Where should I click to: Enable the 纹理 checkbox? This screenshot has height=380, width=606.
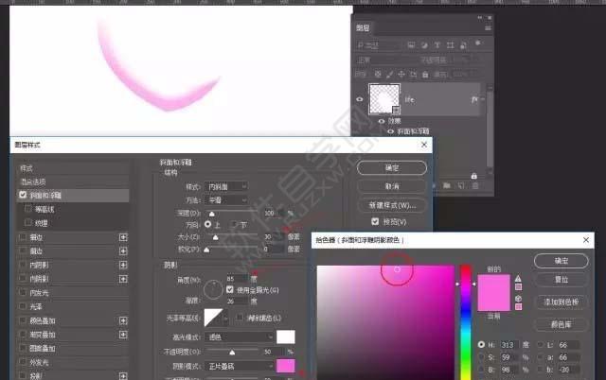pyautogui.click(x=28, y=222)
